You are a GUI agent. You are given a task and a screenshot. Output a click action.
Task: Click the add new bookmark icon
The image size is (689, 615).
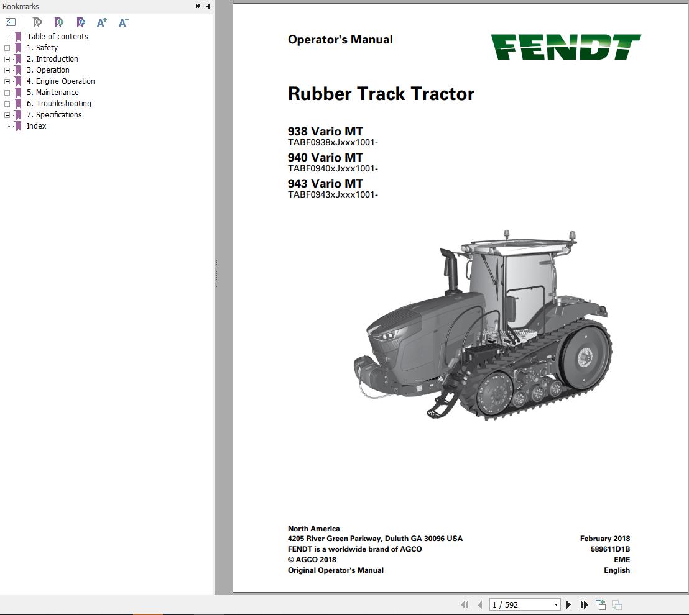coord(59,22)
